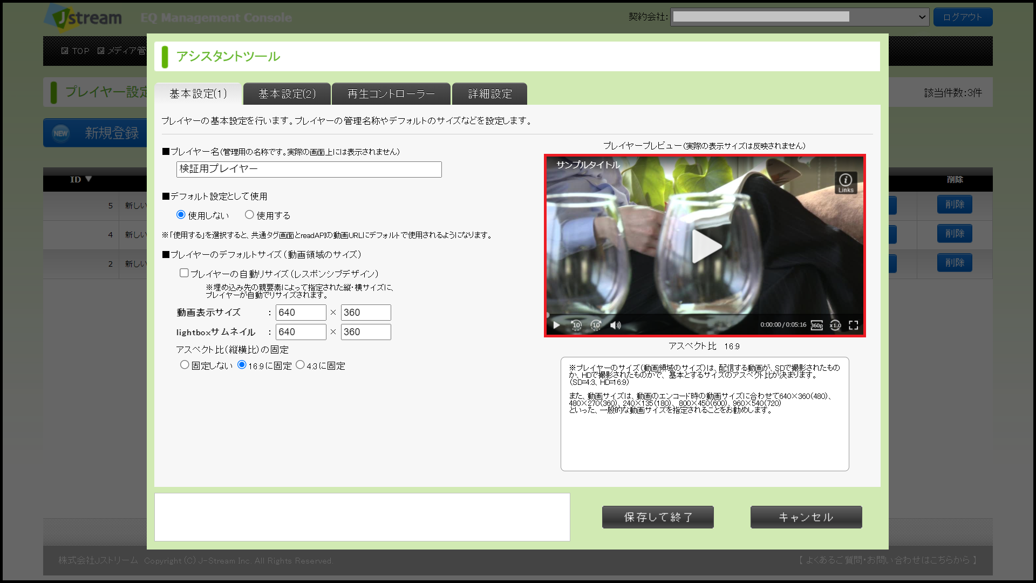Click the large center play button
The height and width of the screenshot is (583, 1036).
[x=705, y=246]
